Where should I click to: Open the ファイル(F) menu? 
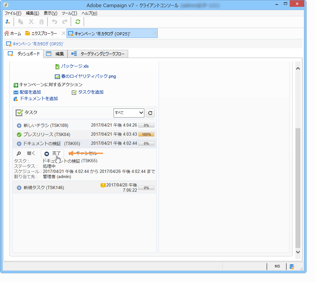tap(13, 13)
